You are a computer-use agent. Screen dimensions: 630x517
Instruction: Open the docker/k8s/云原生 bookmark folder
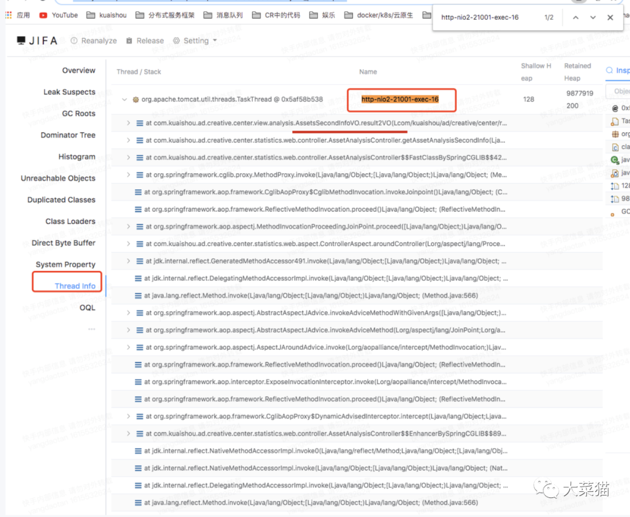pos(379,15)
